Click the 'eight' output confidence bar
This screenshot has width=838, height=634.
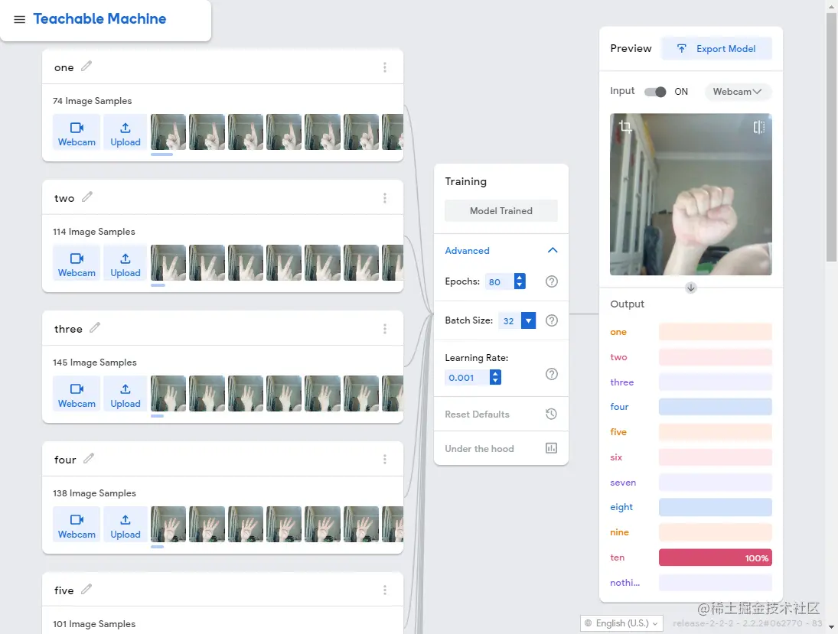(x=715, y=507)
